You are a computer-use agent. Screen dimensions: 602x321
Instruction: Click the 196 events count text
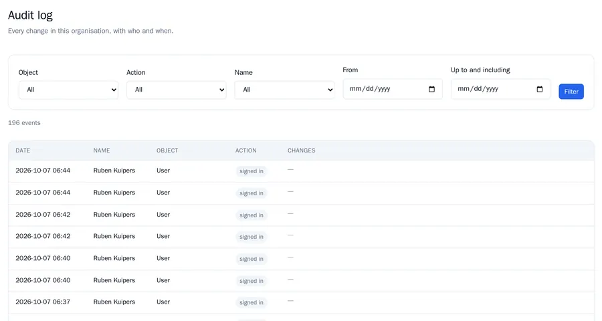[x=24, y=123]
